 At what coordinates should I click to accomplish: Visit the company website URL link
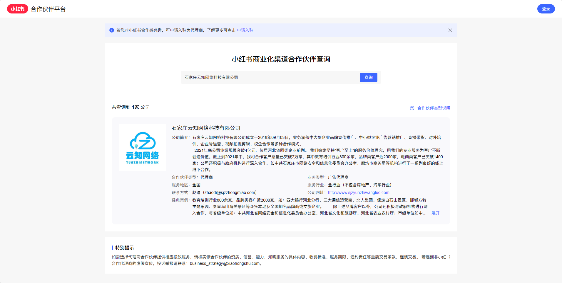[x=359, y=192]
